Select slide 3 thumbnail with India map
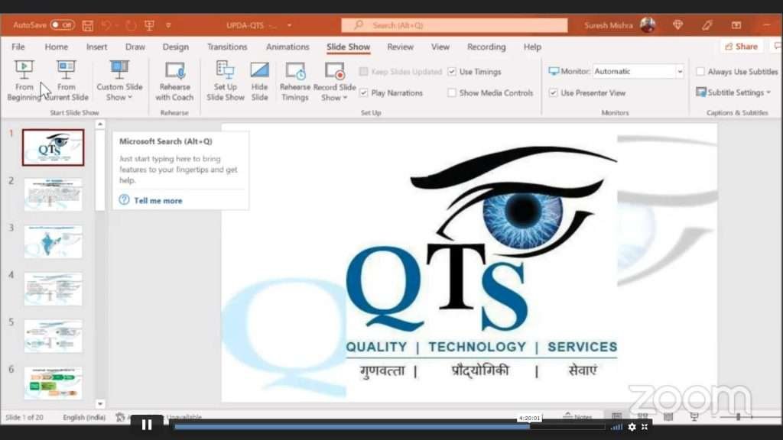Screen dimensions: 783x440 53,242
